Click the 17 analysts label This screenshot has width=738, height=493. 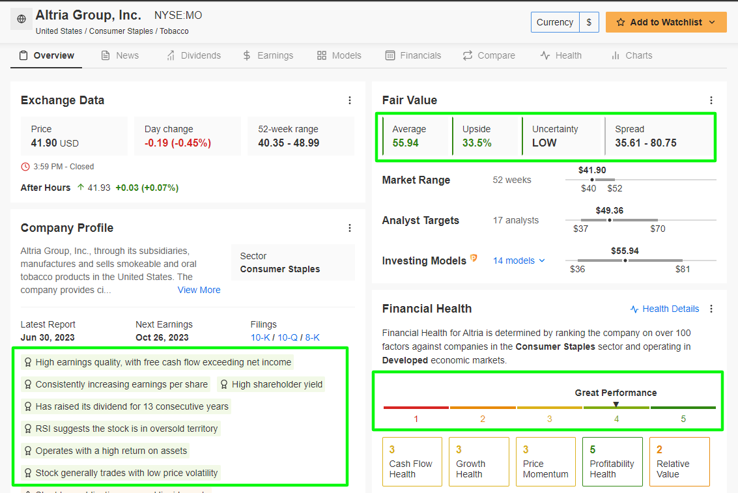pos(516,220)
